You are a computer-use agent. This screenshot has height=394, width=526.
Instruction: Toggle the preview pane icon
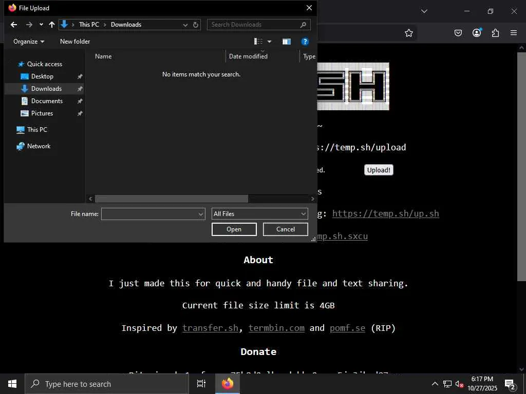(x=287, y=42)
